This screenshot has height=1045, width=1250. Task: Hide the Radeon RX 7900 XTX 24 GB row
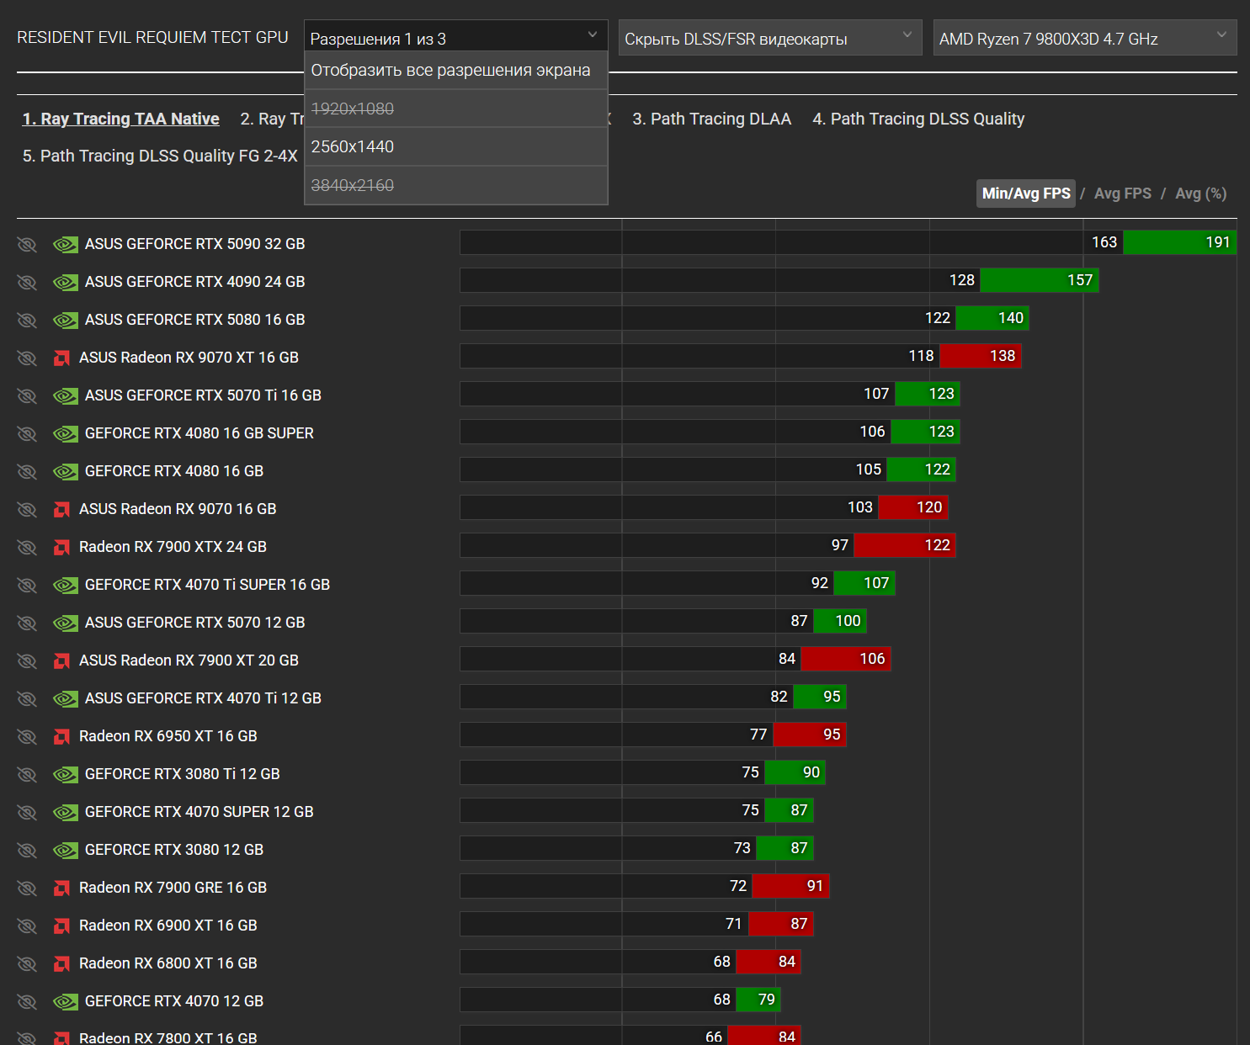pyautogui.click(x=27, y=547)
